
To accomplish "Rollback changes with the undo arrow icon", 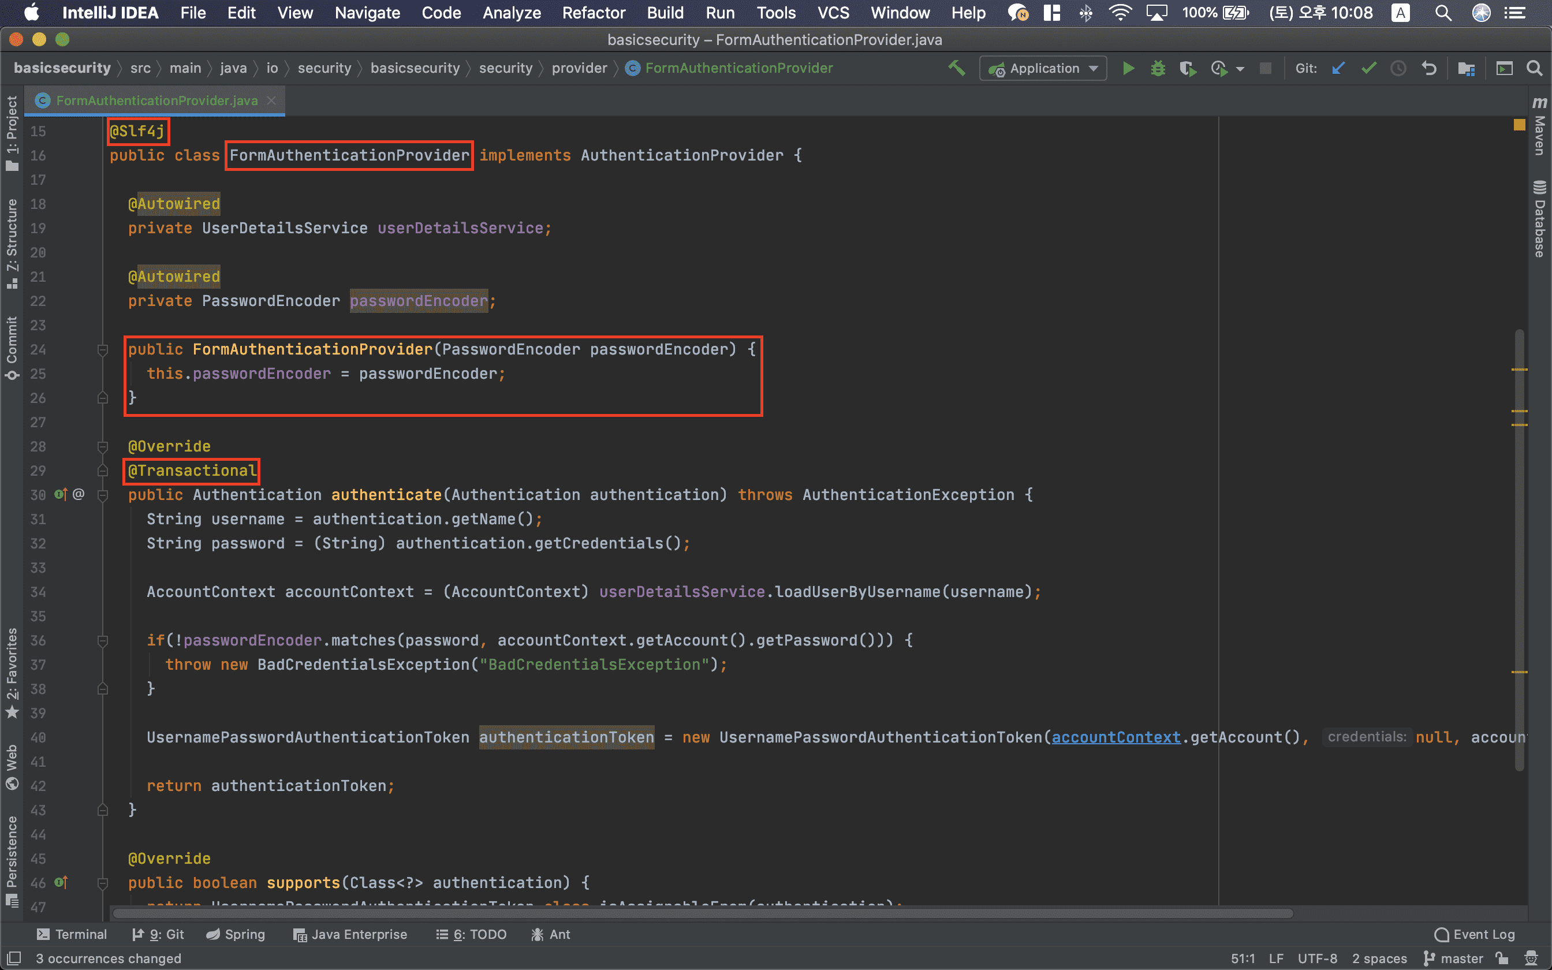I will click(x=1429, y=68).
